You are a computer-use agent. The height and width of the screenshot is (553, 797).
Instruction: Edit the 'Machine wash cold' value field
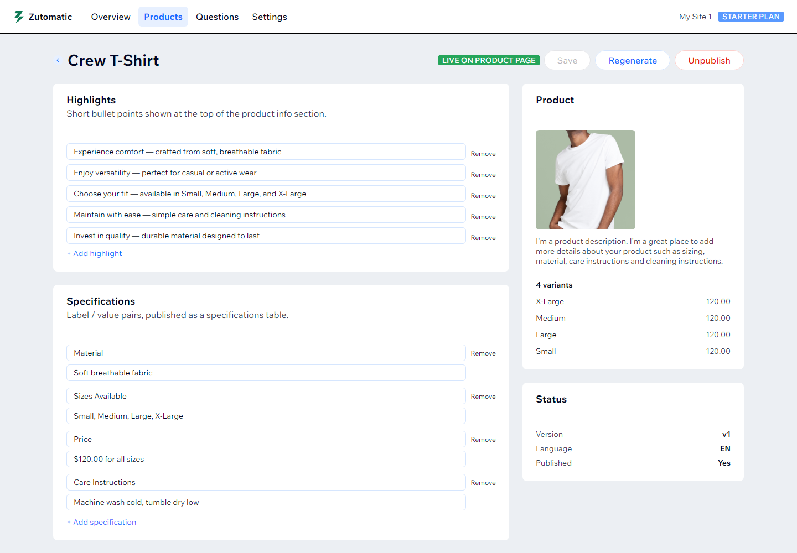pyautogui.click(x=266, y=502)
